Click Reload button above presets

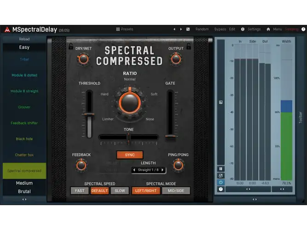24,39
